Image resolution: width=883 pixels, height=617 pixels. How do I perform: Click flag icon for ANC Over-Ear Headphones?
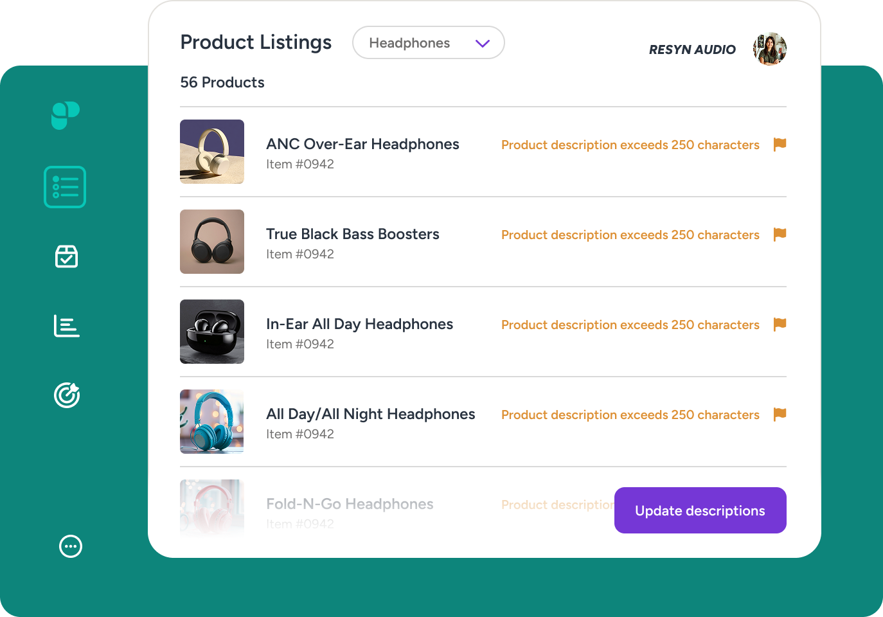pos(780,145)
